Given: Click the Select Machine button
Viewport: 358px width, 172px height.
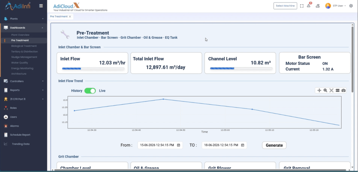Looking at the screenshot, I should (285, 6).
